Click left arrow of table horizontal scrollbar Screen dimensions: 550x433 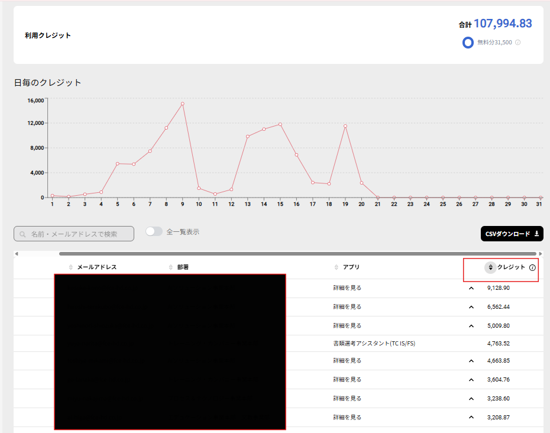pos(17,254)
